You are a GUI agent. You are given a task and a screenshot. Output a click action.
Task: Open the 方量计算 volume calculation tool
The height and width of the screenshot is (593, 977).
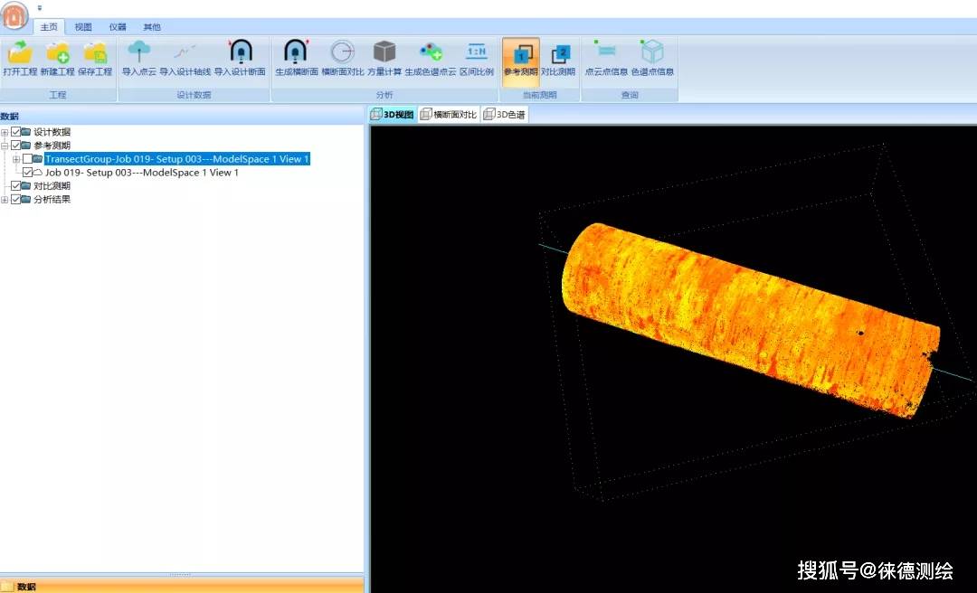click(x=384, y=53)
